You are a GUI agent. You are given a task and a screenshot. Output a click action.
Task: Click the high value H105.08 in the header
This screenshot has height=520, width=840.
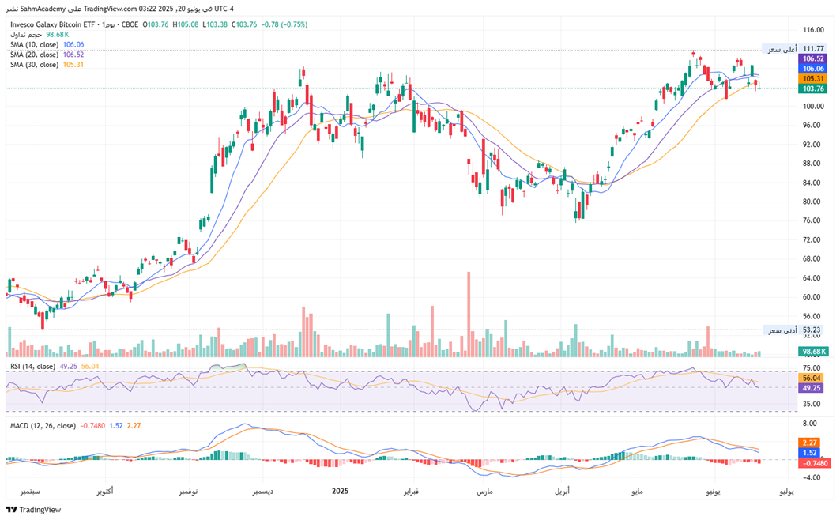pyautogui.click(x=186, y=24)
